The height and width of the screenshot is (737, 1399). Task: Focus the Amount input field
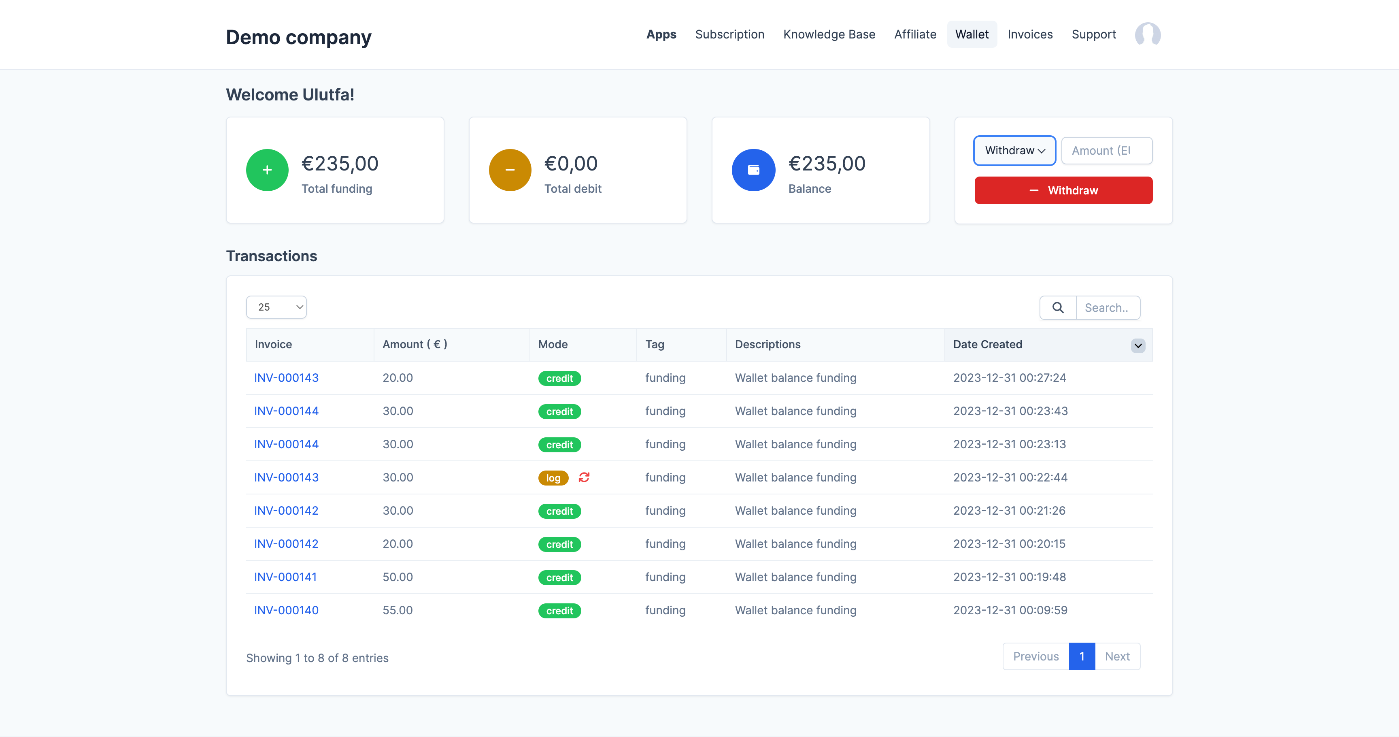1106,151
